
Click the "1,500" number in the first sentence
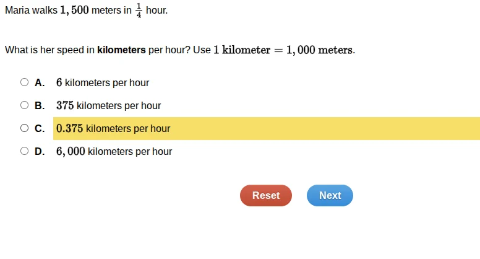[x=74, y=11]
